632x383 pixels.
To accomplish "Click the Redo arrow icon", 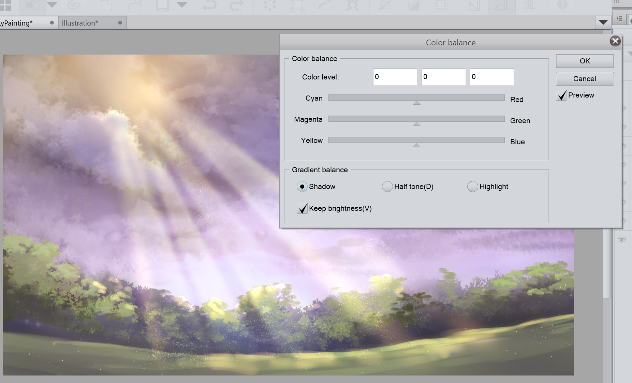I will click(236, 5).
